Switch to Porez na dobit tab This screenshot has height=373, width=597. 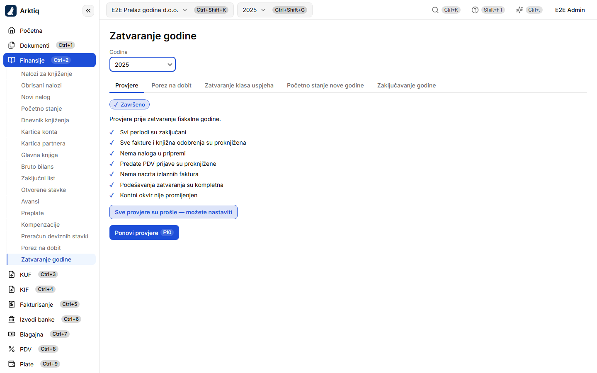172,85
